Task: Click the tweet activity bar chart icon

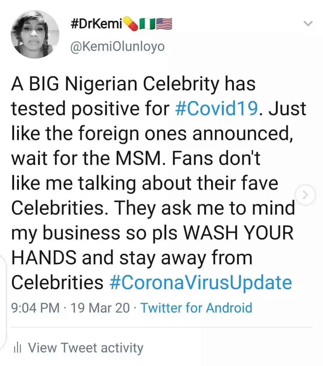Action: click(x=18, y=348)
